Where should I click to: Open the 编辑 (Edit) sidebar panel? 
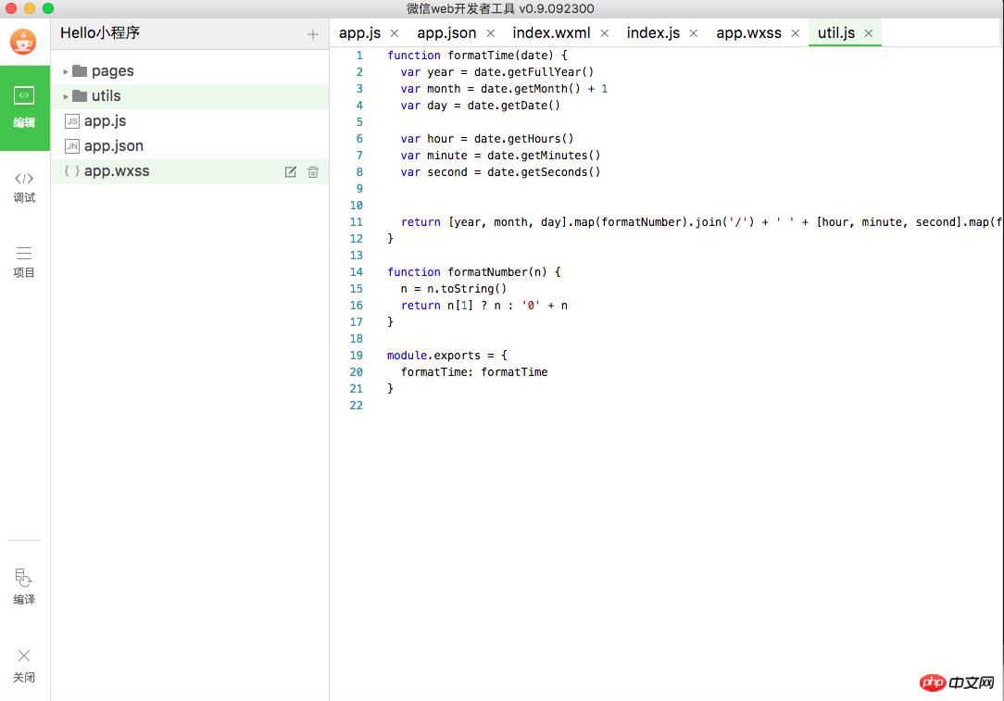pos(24,106)
